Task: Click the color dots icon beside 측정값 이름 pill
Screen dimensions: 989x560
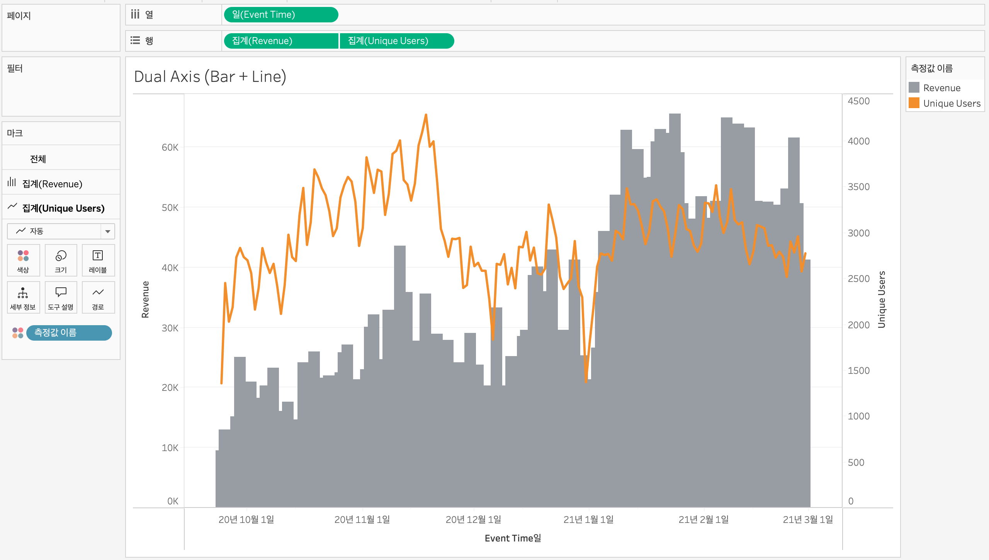Action: point(18,333)
